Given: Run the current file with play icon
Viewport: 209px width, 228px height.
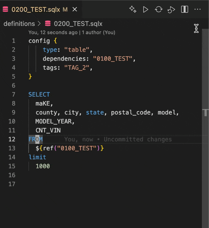Looking at the screenshot, I should coord(146,10).
